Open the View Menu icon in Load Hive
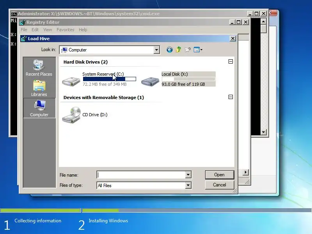Image resolution: width=312 pixels, height=234 pixels. [198, 50]
